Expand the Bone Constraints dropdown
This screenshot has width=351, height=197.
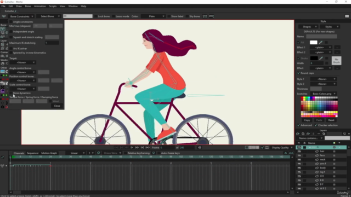[21, 16]
